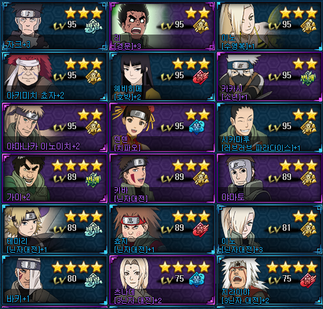Click the water element icon on 텐텐 card

click(197, 126)
